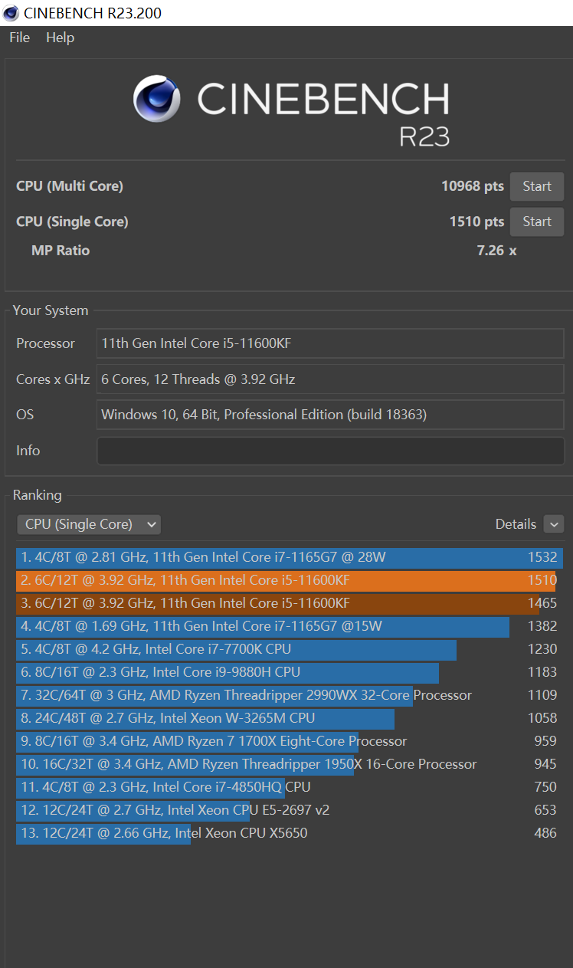Click the Cinebench sphere logo

(x=157, y=99)
